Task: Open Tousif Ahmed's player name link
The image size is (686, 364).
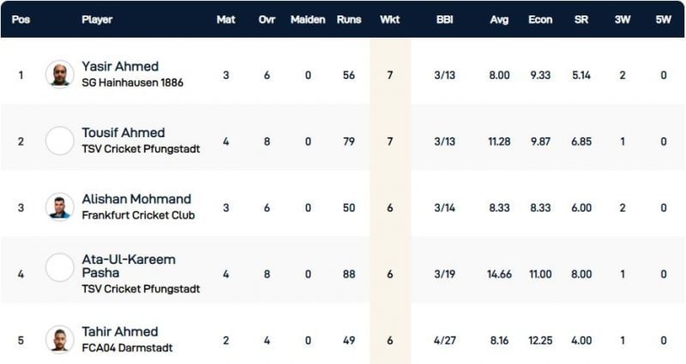Action: point(123,133)
